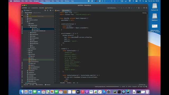Open the Code menu
The image size is (169, 95).
pyautogui.click(x=42, y=1)
